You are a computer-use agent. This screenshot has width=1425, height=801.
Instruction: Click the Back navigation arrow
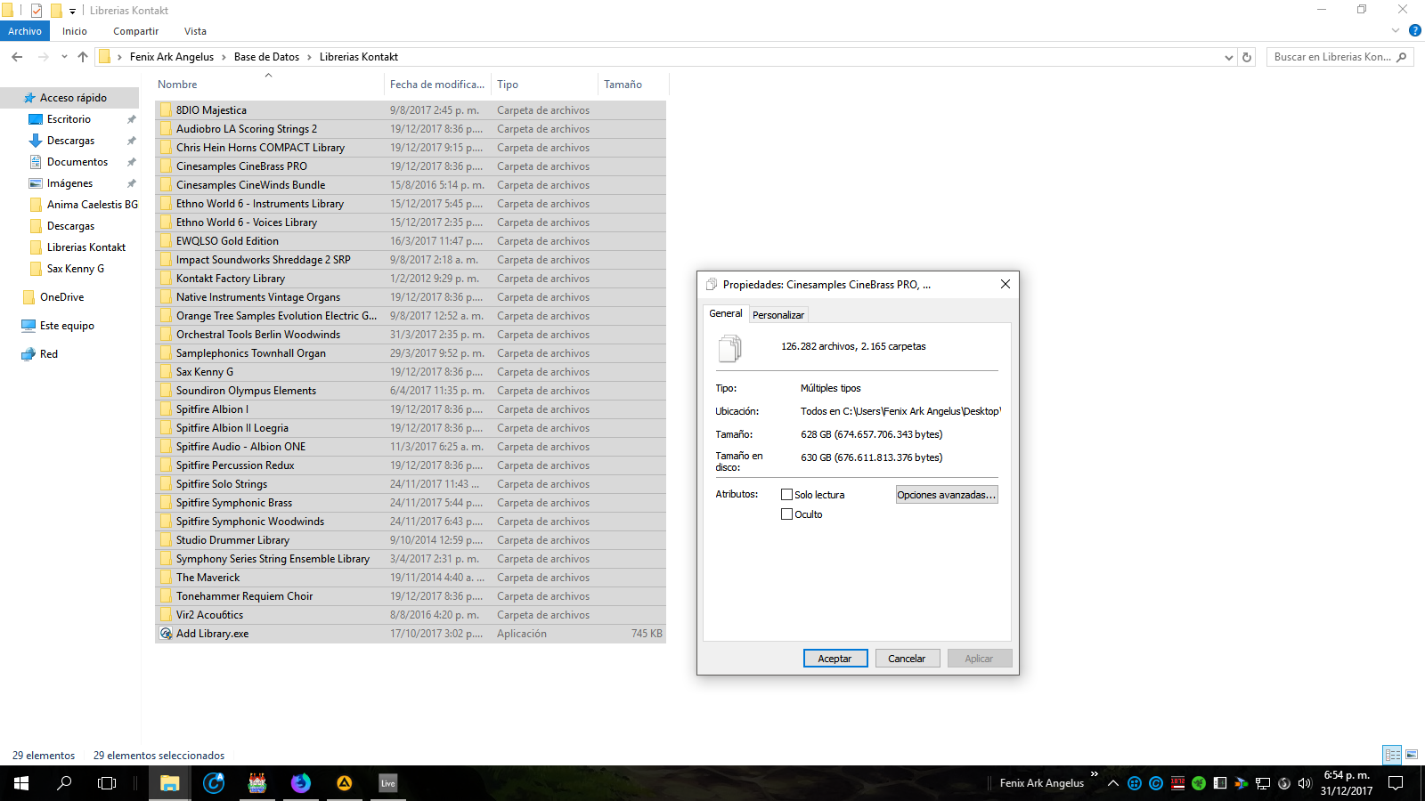[17, 57]
